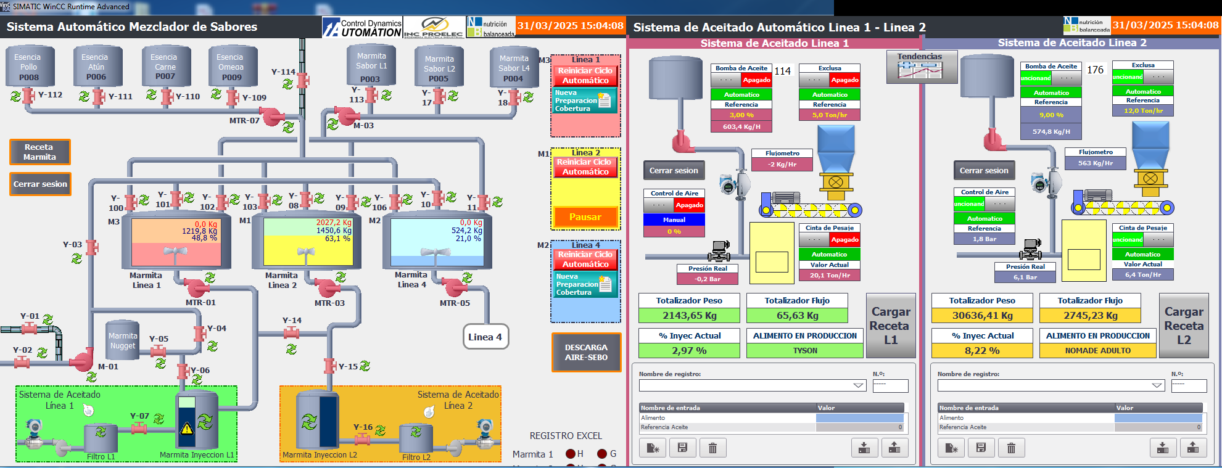
Task: Click the Marmita 1 G indicator in REGISTRO EXCEL
Action: (602, 454)
